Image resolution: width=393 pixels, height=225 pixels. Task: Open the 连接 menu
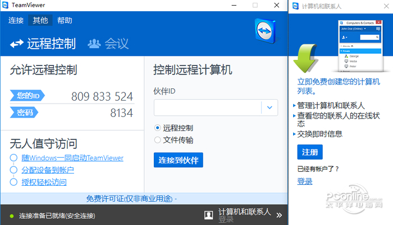point(16,20)
